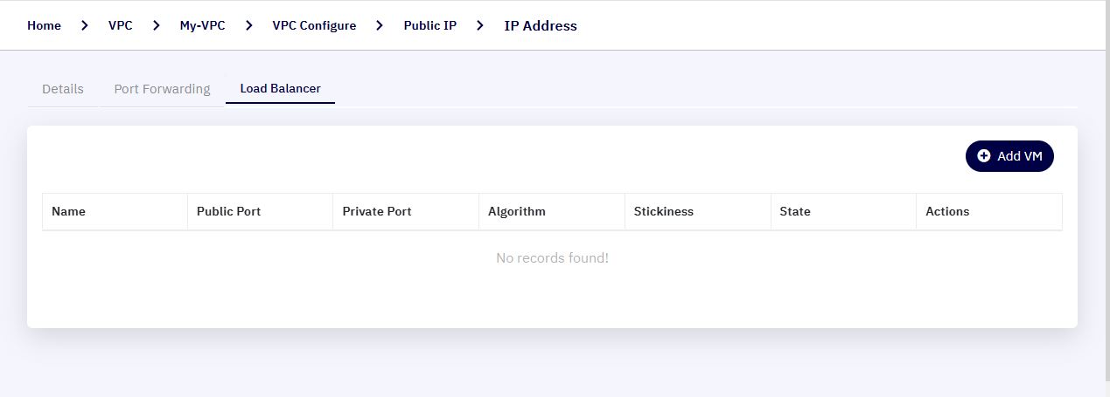Switch to the Port Forwarding tab
This screenshot has width=1110, height=397.
tap(163, 89)
